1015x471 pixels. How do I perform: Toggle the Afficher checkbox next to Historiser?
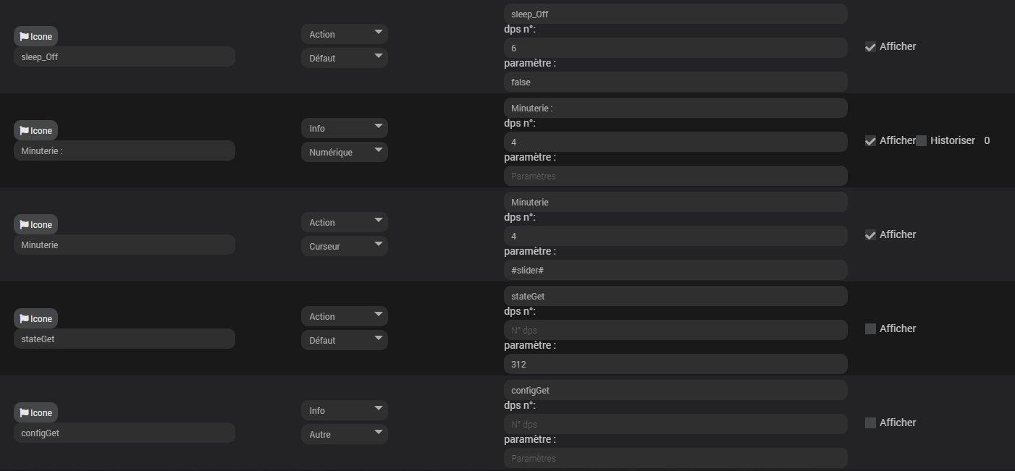coord(870,141)
